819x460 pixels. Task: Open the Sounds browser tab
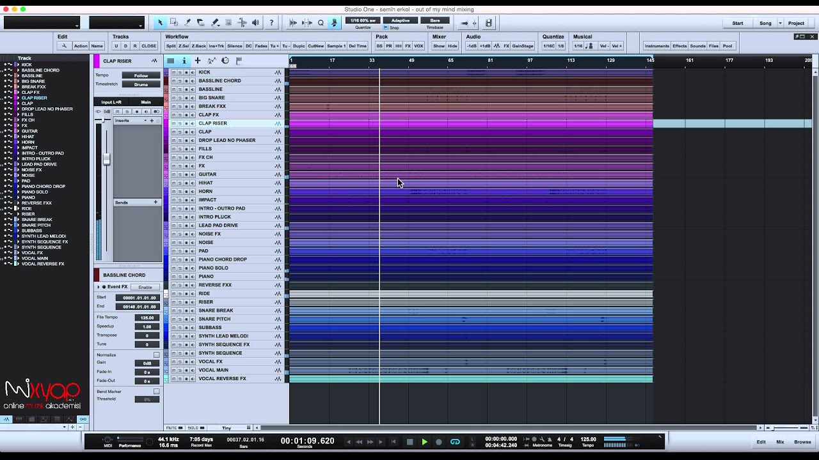click(x=698, y=46)
